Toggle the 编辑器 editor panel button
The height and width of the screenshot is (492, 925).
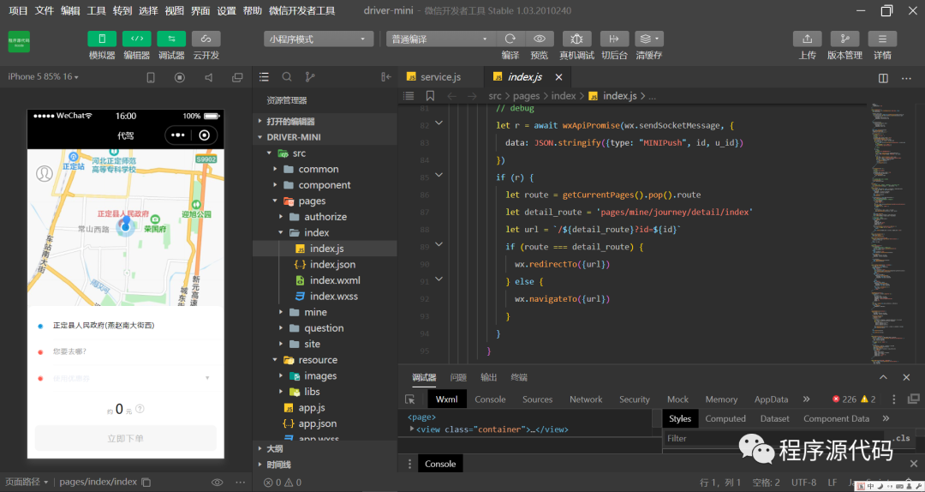coord(137,39)
